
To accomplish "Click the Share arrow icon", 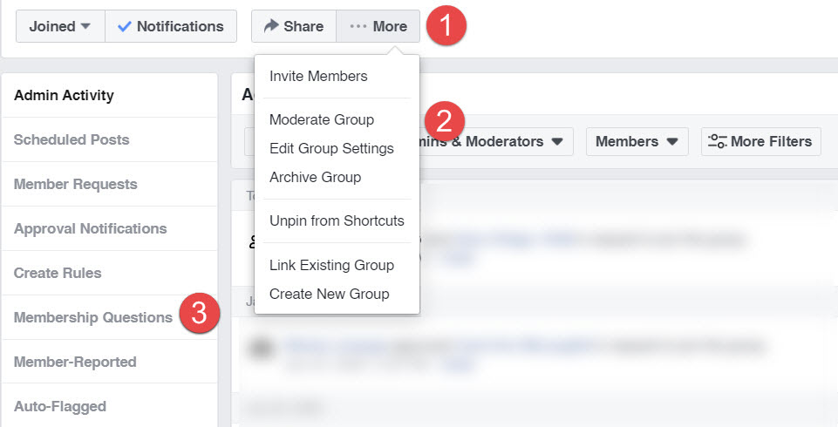I will (x=271, y=25).
